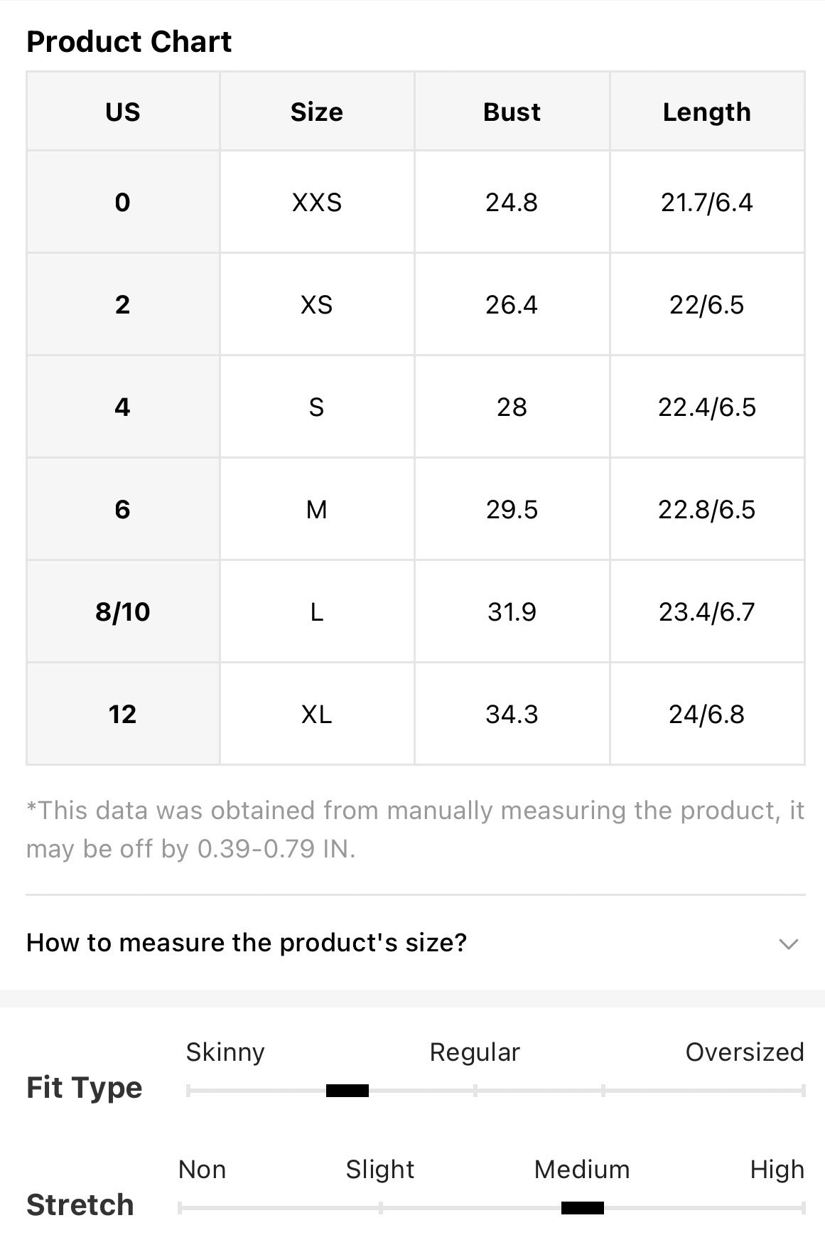The height and width of the screenshot is (1240, 825).
Task: Click the Regular label on Fit Type
Action: pos(475,1052)
